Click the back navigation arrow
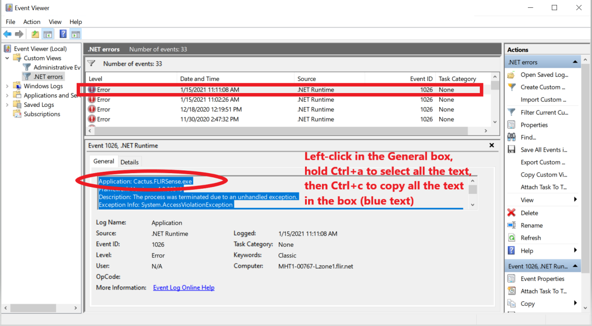Image resolution: width=592 pixels, height=326 pixels. click(7, 34)
